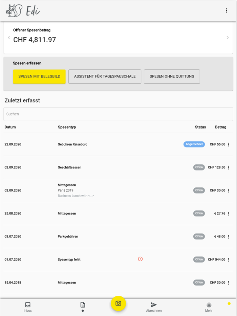Click Offen badge on Geschäftsessen row
This screenshot has height=316, width=237.
click(199, 167)
